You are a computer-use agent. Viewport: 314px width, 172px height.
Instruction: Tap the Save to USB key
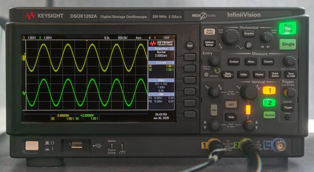coord(291,75)
